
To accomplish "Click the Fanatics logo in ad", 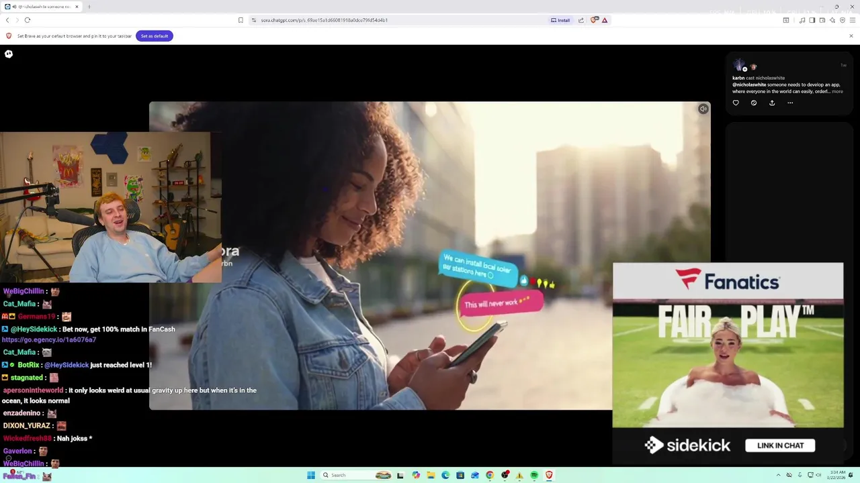I will 728,280.
